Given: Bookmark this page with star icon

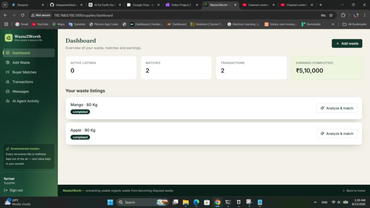Looking at the screenshot, I should click(331, 15).
